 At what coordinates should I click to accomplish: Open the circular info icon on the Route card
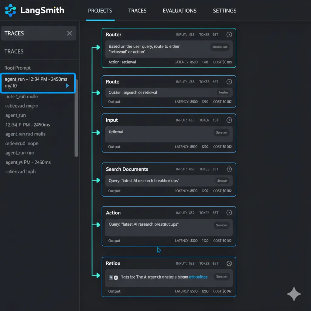(x=229, y=81)
